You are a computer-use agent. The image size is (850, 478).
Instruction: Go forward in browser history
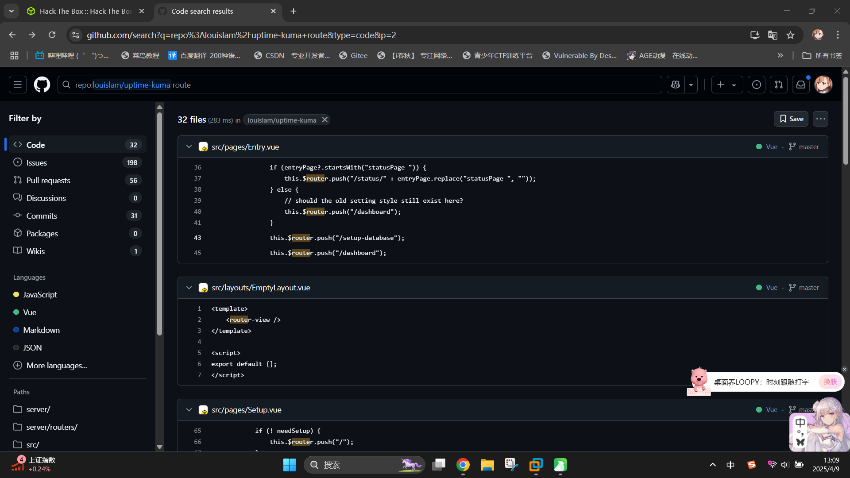(x=32, y=35)
